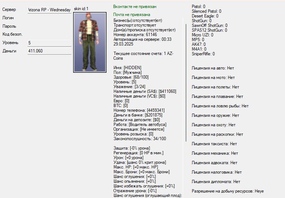This screenshot has width=285, height=198.
Task: Click 'Наличные деньги (SA$): [$411060]' line
Action: [x=145, y=91]
